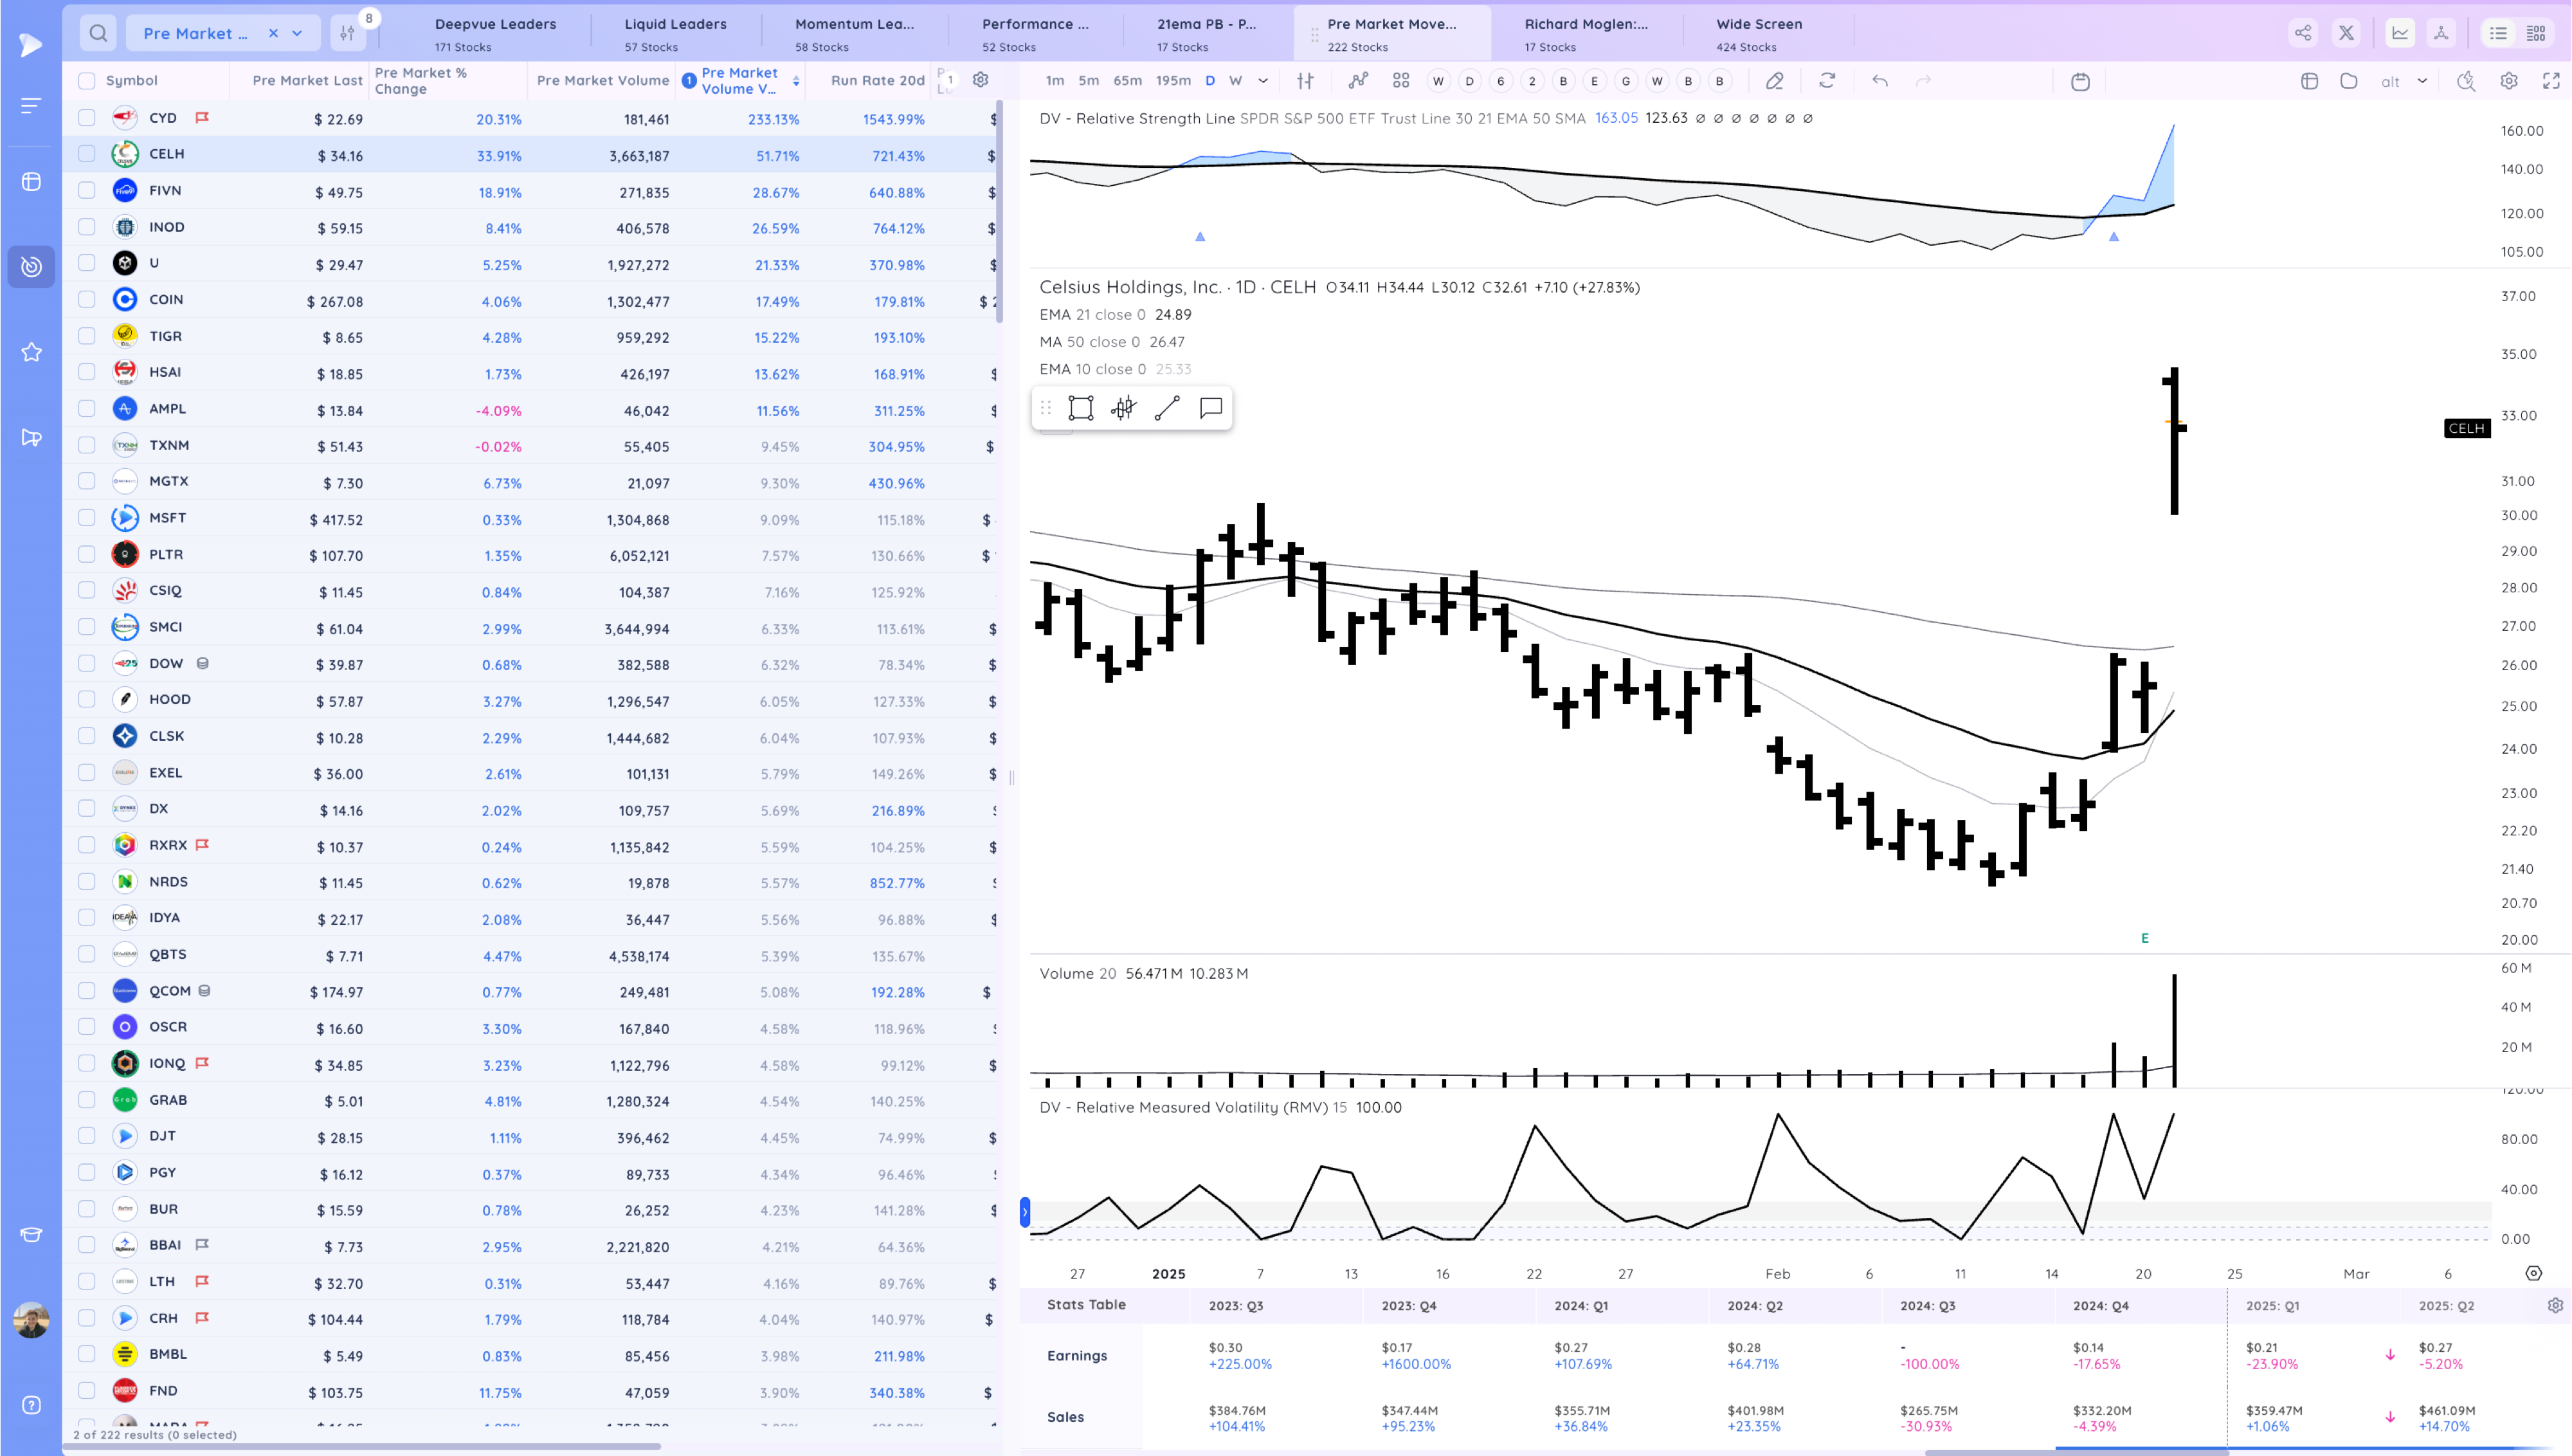Add a comment annotation on chart
The image size is (2572, 1456).
point(1211,408)
